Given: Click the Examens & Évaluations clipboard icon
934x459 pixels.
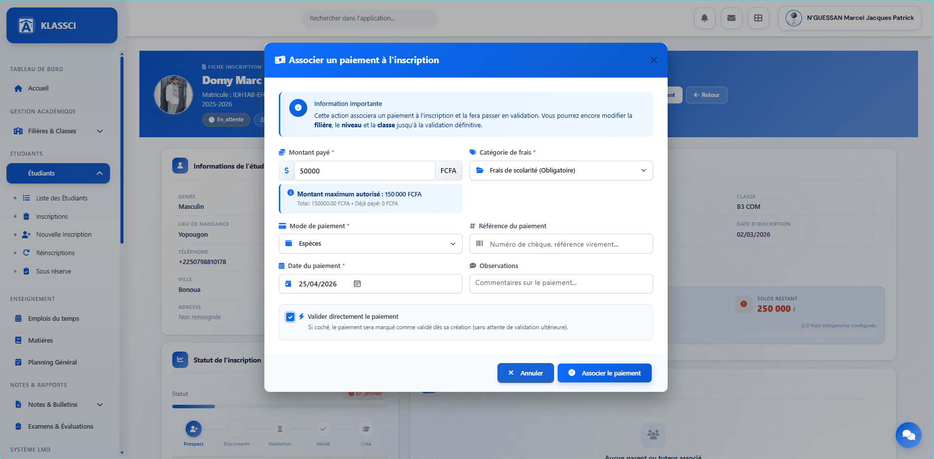Looking at the screenshot, I should 18,426.
